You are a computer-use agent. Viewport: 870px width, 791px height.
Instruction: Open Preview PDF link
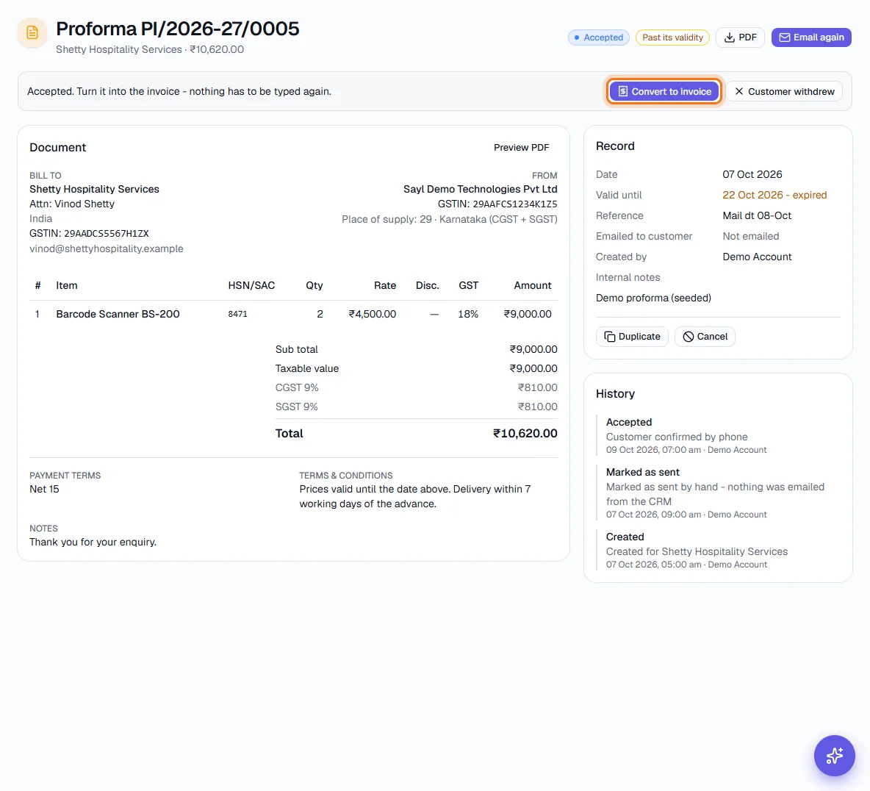click(x=521, y=148)
